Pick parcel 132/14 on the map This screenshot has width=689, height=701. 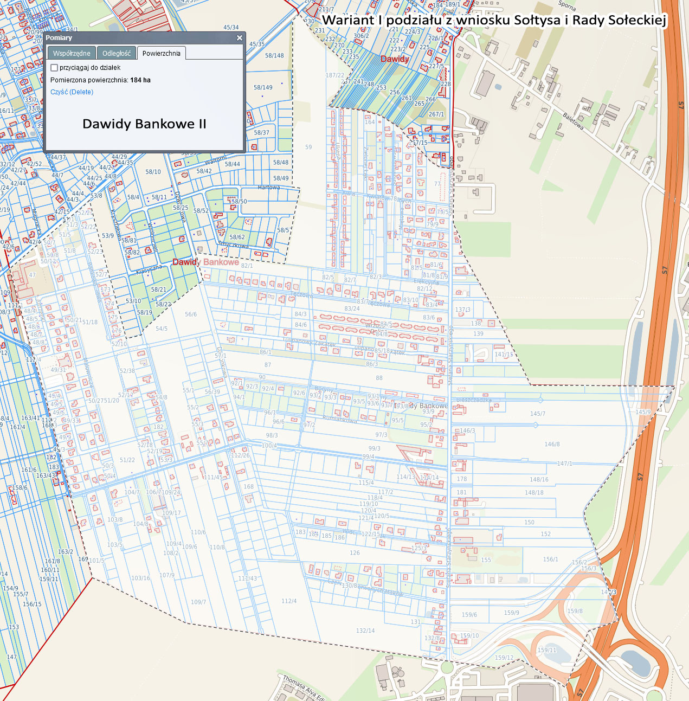tap(365, 631)
